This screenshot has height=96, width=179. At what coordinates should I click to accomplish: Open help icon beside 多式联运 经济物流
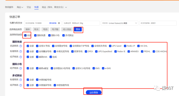[20, 85]
